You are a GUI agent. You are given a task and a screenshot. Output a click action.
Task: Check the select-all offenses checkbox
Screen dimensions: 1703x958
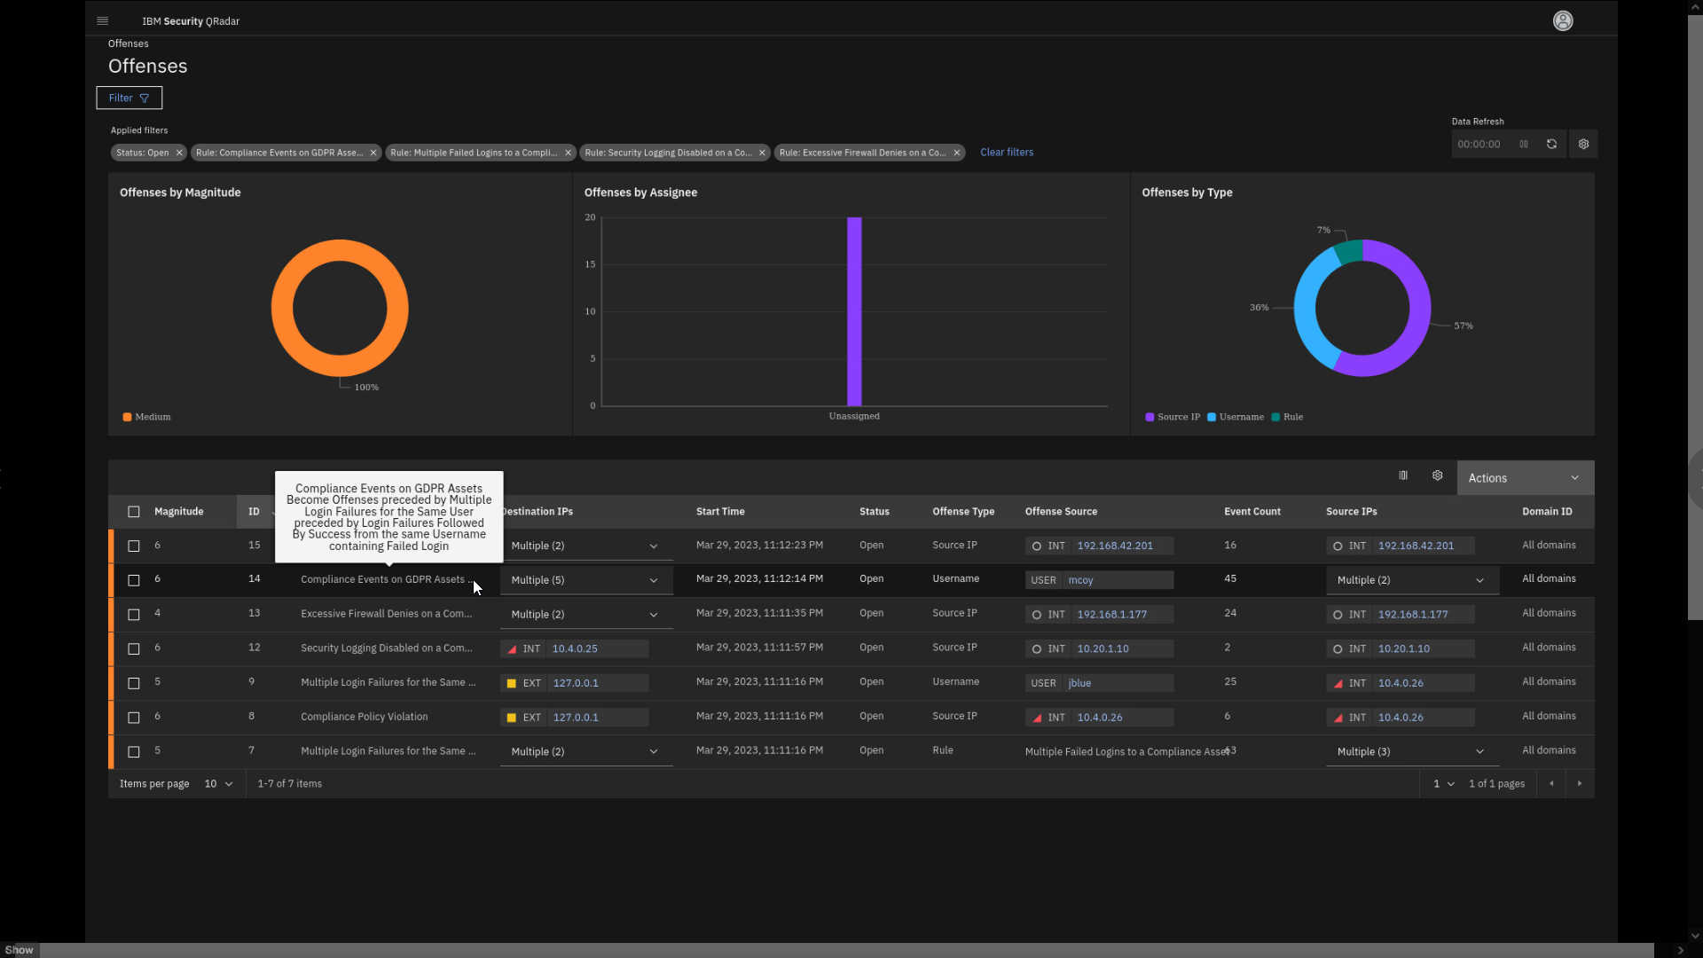click(x=134, y=512)
